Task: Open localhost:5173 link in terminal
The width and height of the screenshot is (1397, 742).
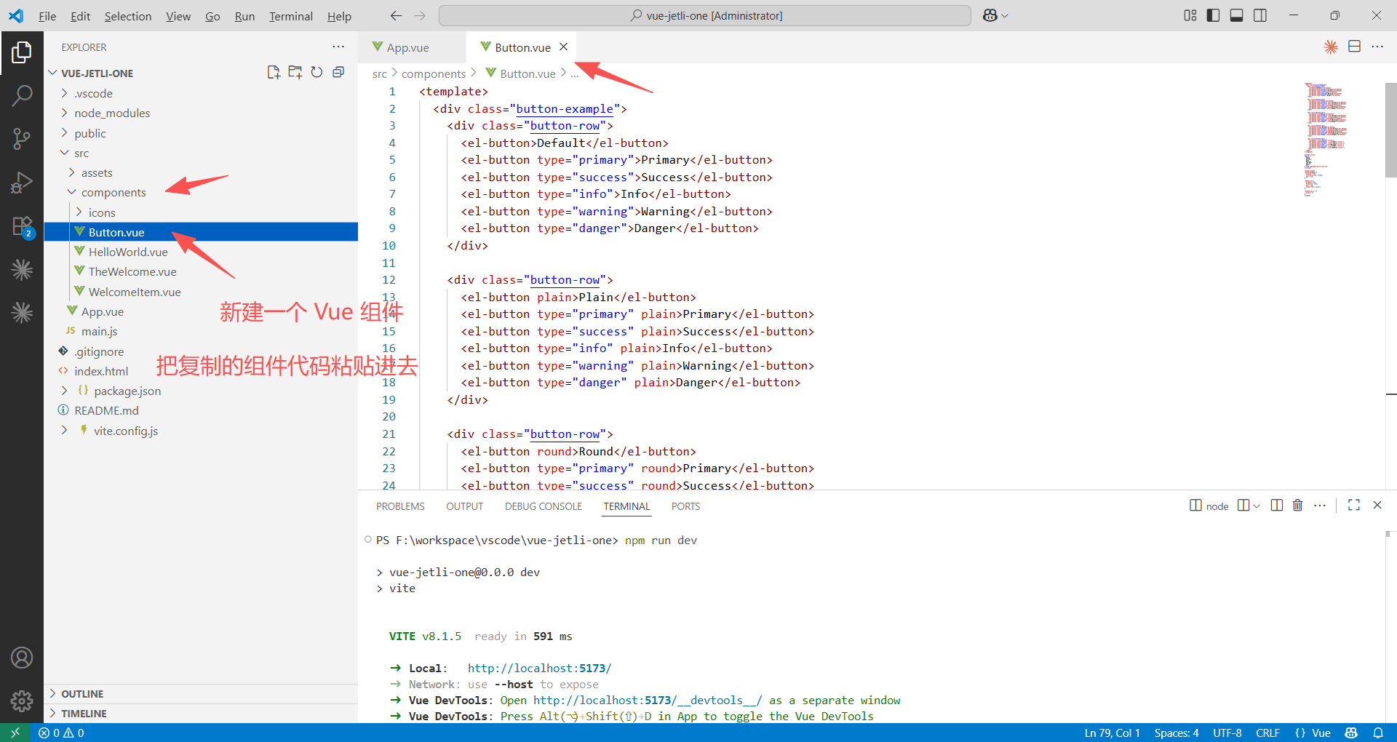Action: click(x=539, y=668)
